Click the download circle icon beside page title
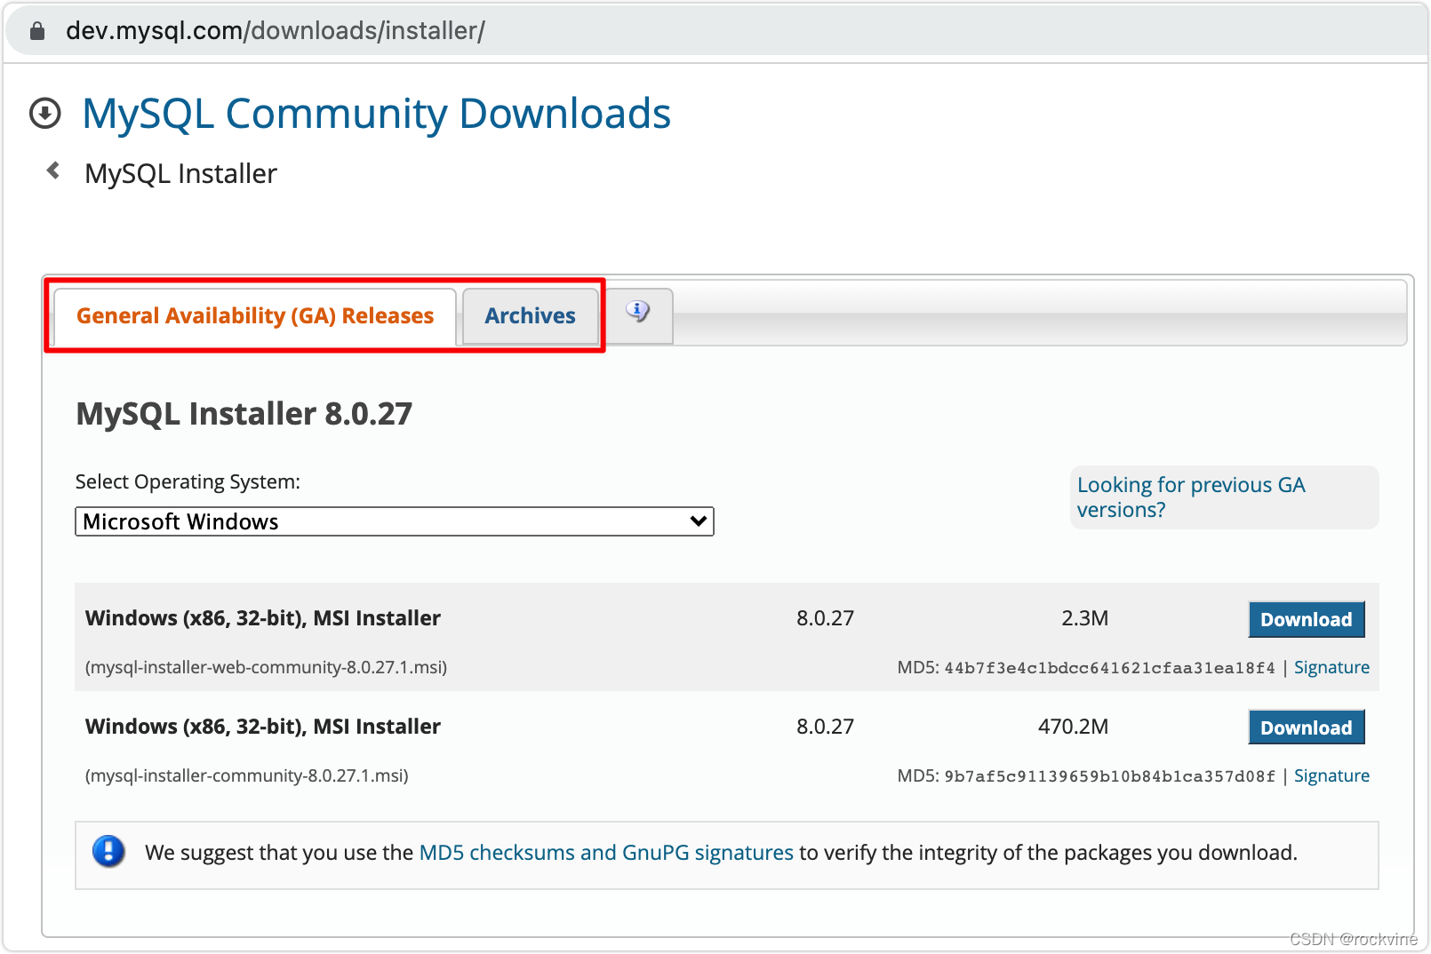 click(x=45, y=113)
